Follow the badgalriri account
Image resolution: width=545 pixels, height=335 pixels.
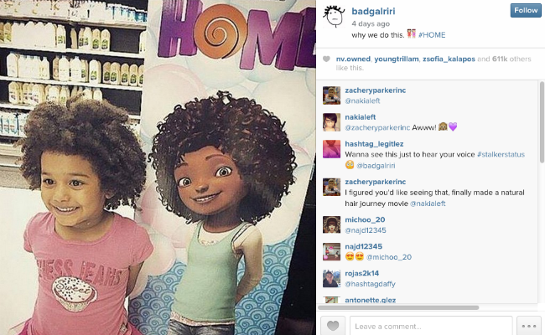(x=526, y=10)
